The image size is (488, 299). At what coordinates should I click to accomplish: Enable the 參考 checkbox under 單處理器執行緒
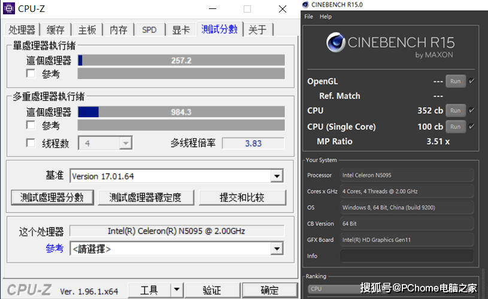click(x=31, y=74)
